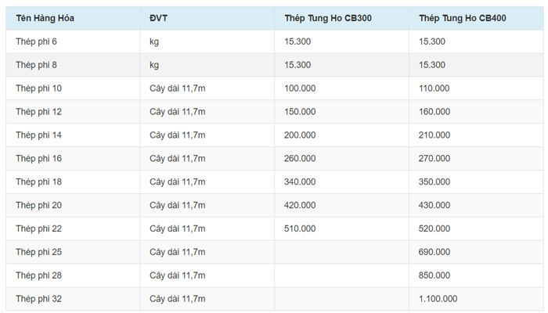This screenshot has height=313, width=548.
Task: Click the 1.100.000 price cell
Action: (438, 299)
